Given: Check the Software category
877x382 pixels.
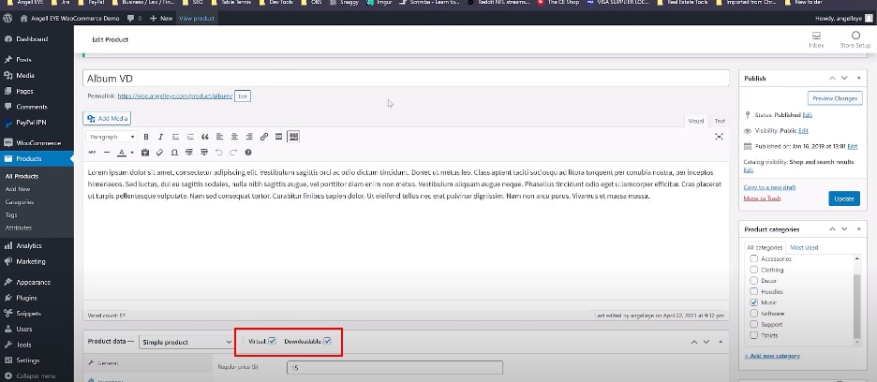Looking at the screenshot, I should point(753,314).
